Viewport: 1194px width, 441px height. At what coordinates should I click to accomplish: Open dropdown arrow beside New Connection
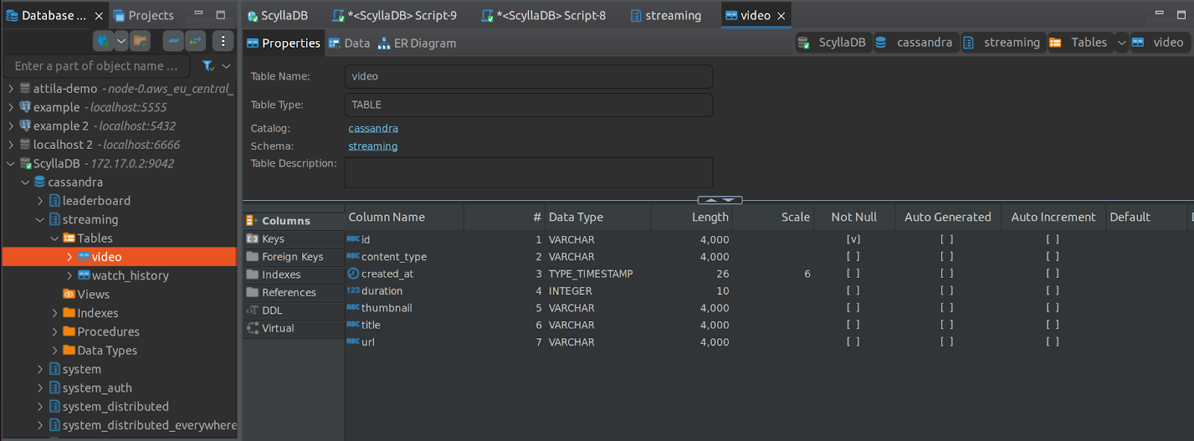coord(121,41)
